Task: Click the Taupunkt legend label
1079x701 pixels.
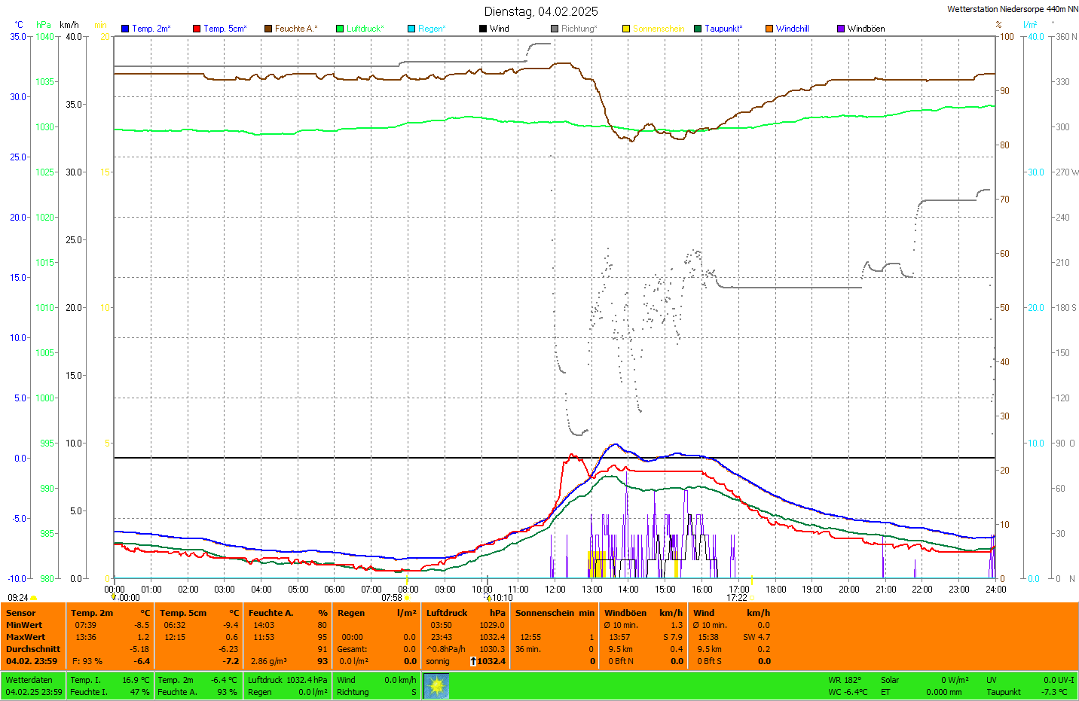Action: [723, 29]
